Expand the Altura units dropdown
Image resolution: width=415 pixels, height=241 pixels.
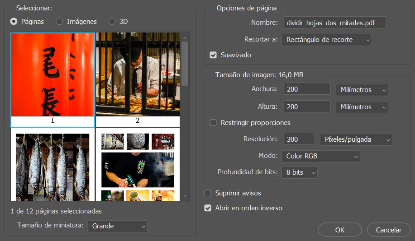coord(362,107)
